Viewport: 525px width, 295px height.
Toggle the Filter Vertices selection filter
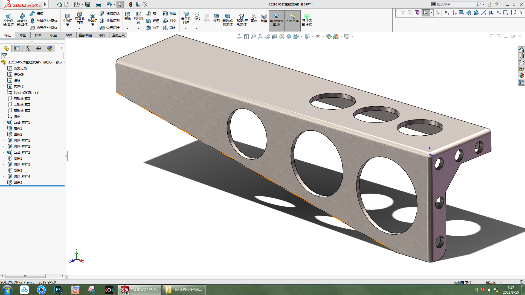[447, 13]
